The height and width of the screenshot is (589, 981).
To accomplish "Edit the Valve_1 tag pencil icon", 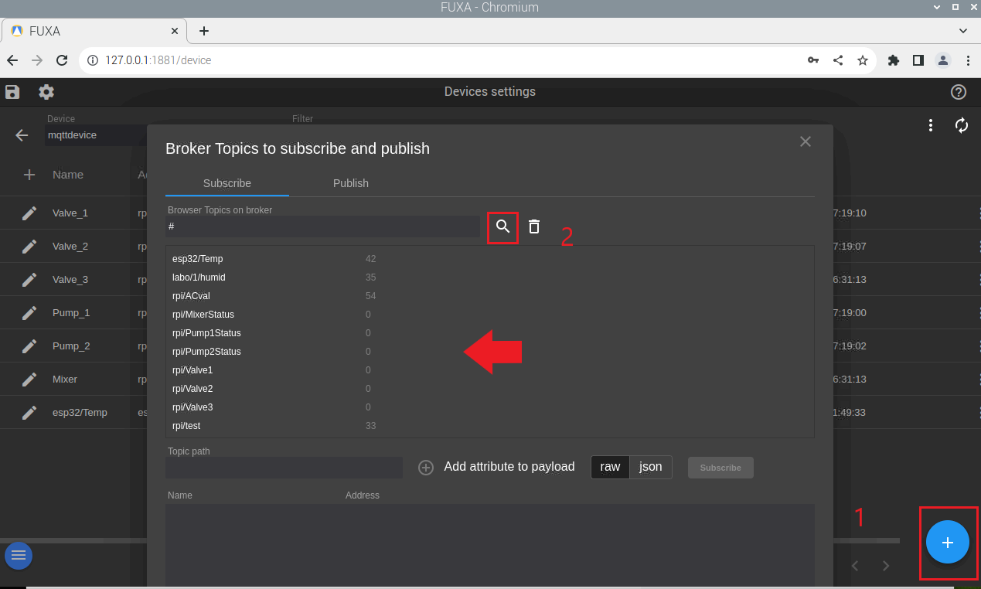I will pos(29,213).
